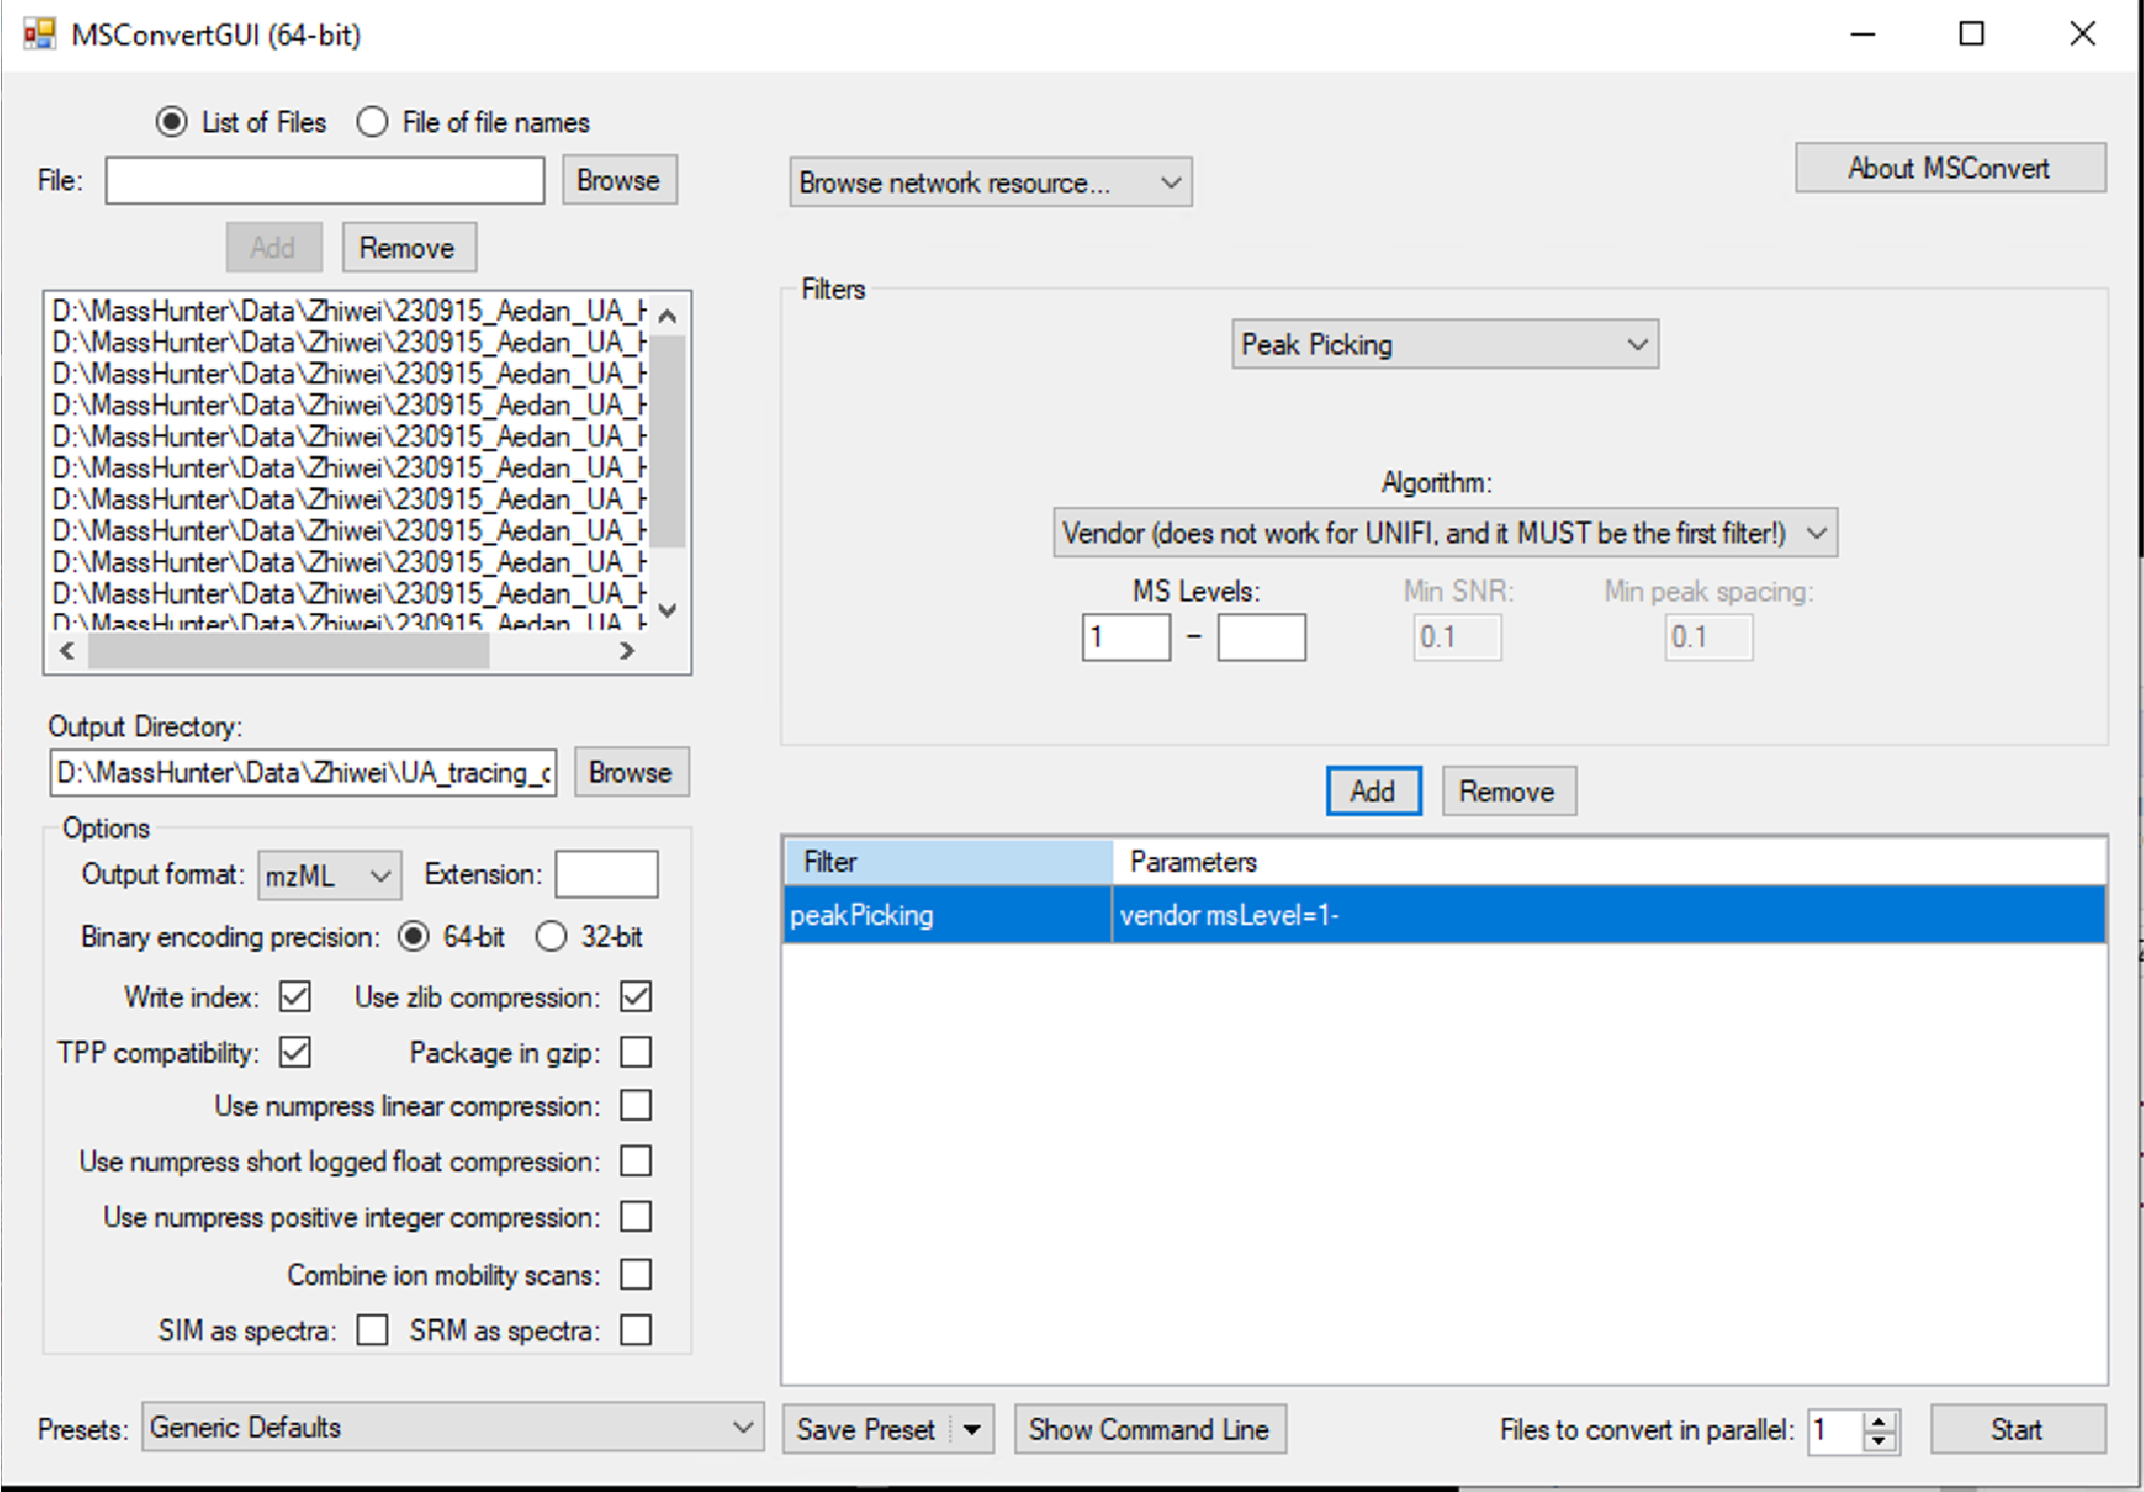Increase files to convert in parallel
Viewport: 2144px width, 1492px height.
click(x=1879, y=1421)
